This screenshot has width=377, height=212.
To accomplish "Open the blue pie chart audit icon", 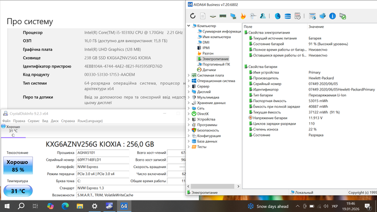I will pos(278,16).
